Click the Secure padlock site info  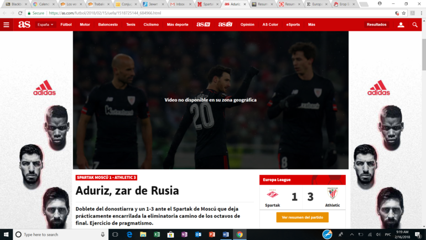35,13
